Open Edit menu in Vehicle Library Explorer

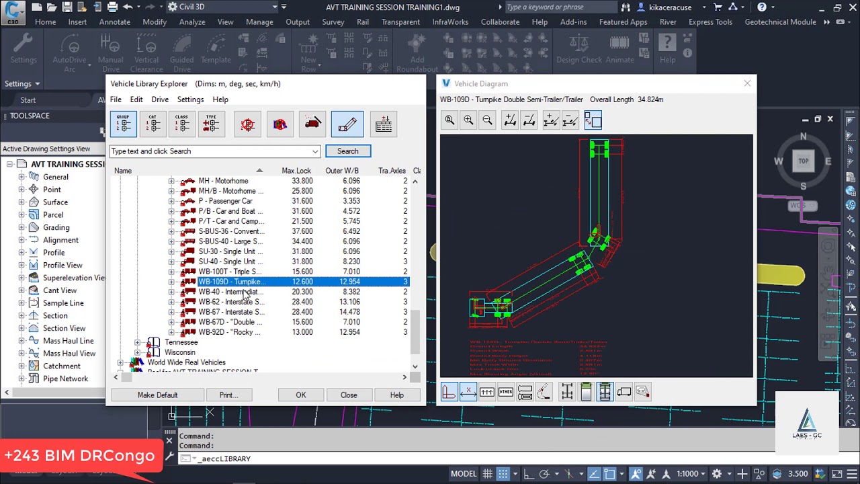tap(136, 99)
